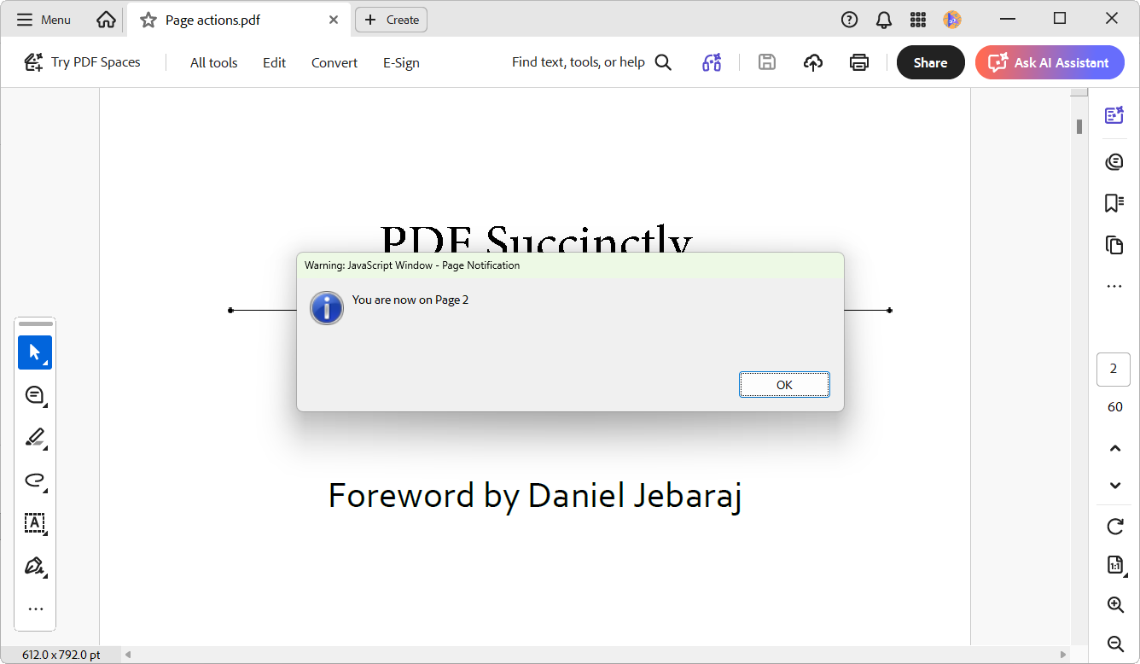Activate the Draw freeform tool
Image resolution: width=1140 pixels, height=664 pixels.
pyautogui.click(x=35, y=481)
